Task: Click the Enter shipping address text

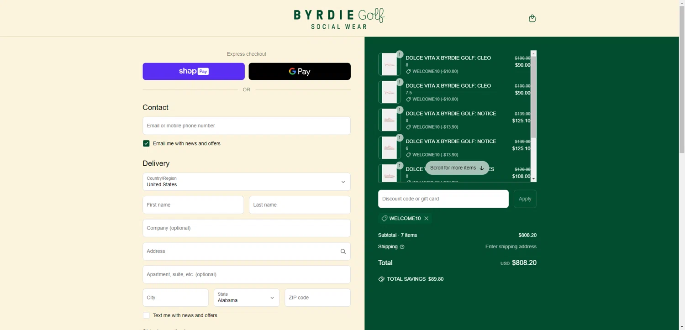Action: tap(511, 247)
